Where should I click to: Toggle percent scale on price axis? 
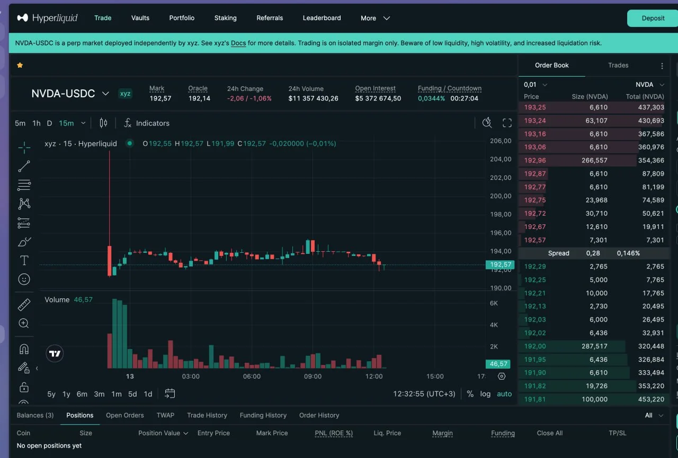pyautogui.click(x=470, y=394)
